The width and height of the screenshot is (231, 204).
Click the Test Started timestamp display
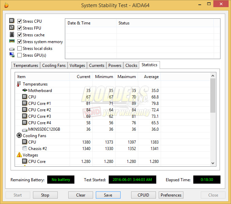[x=132, y=180]
